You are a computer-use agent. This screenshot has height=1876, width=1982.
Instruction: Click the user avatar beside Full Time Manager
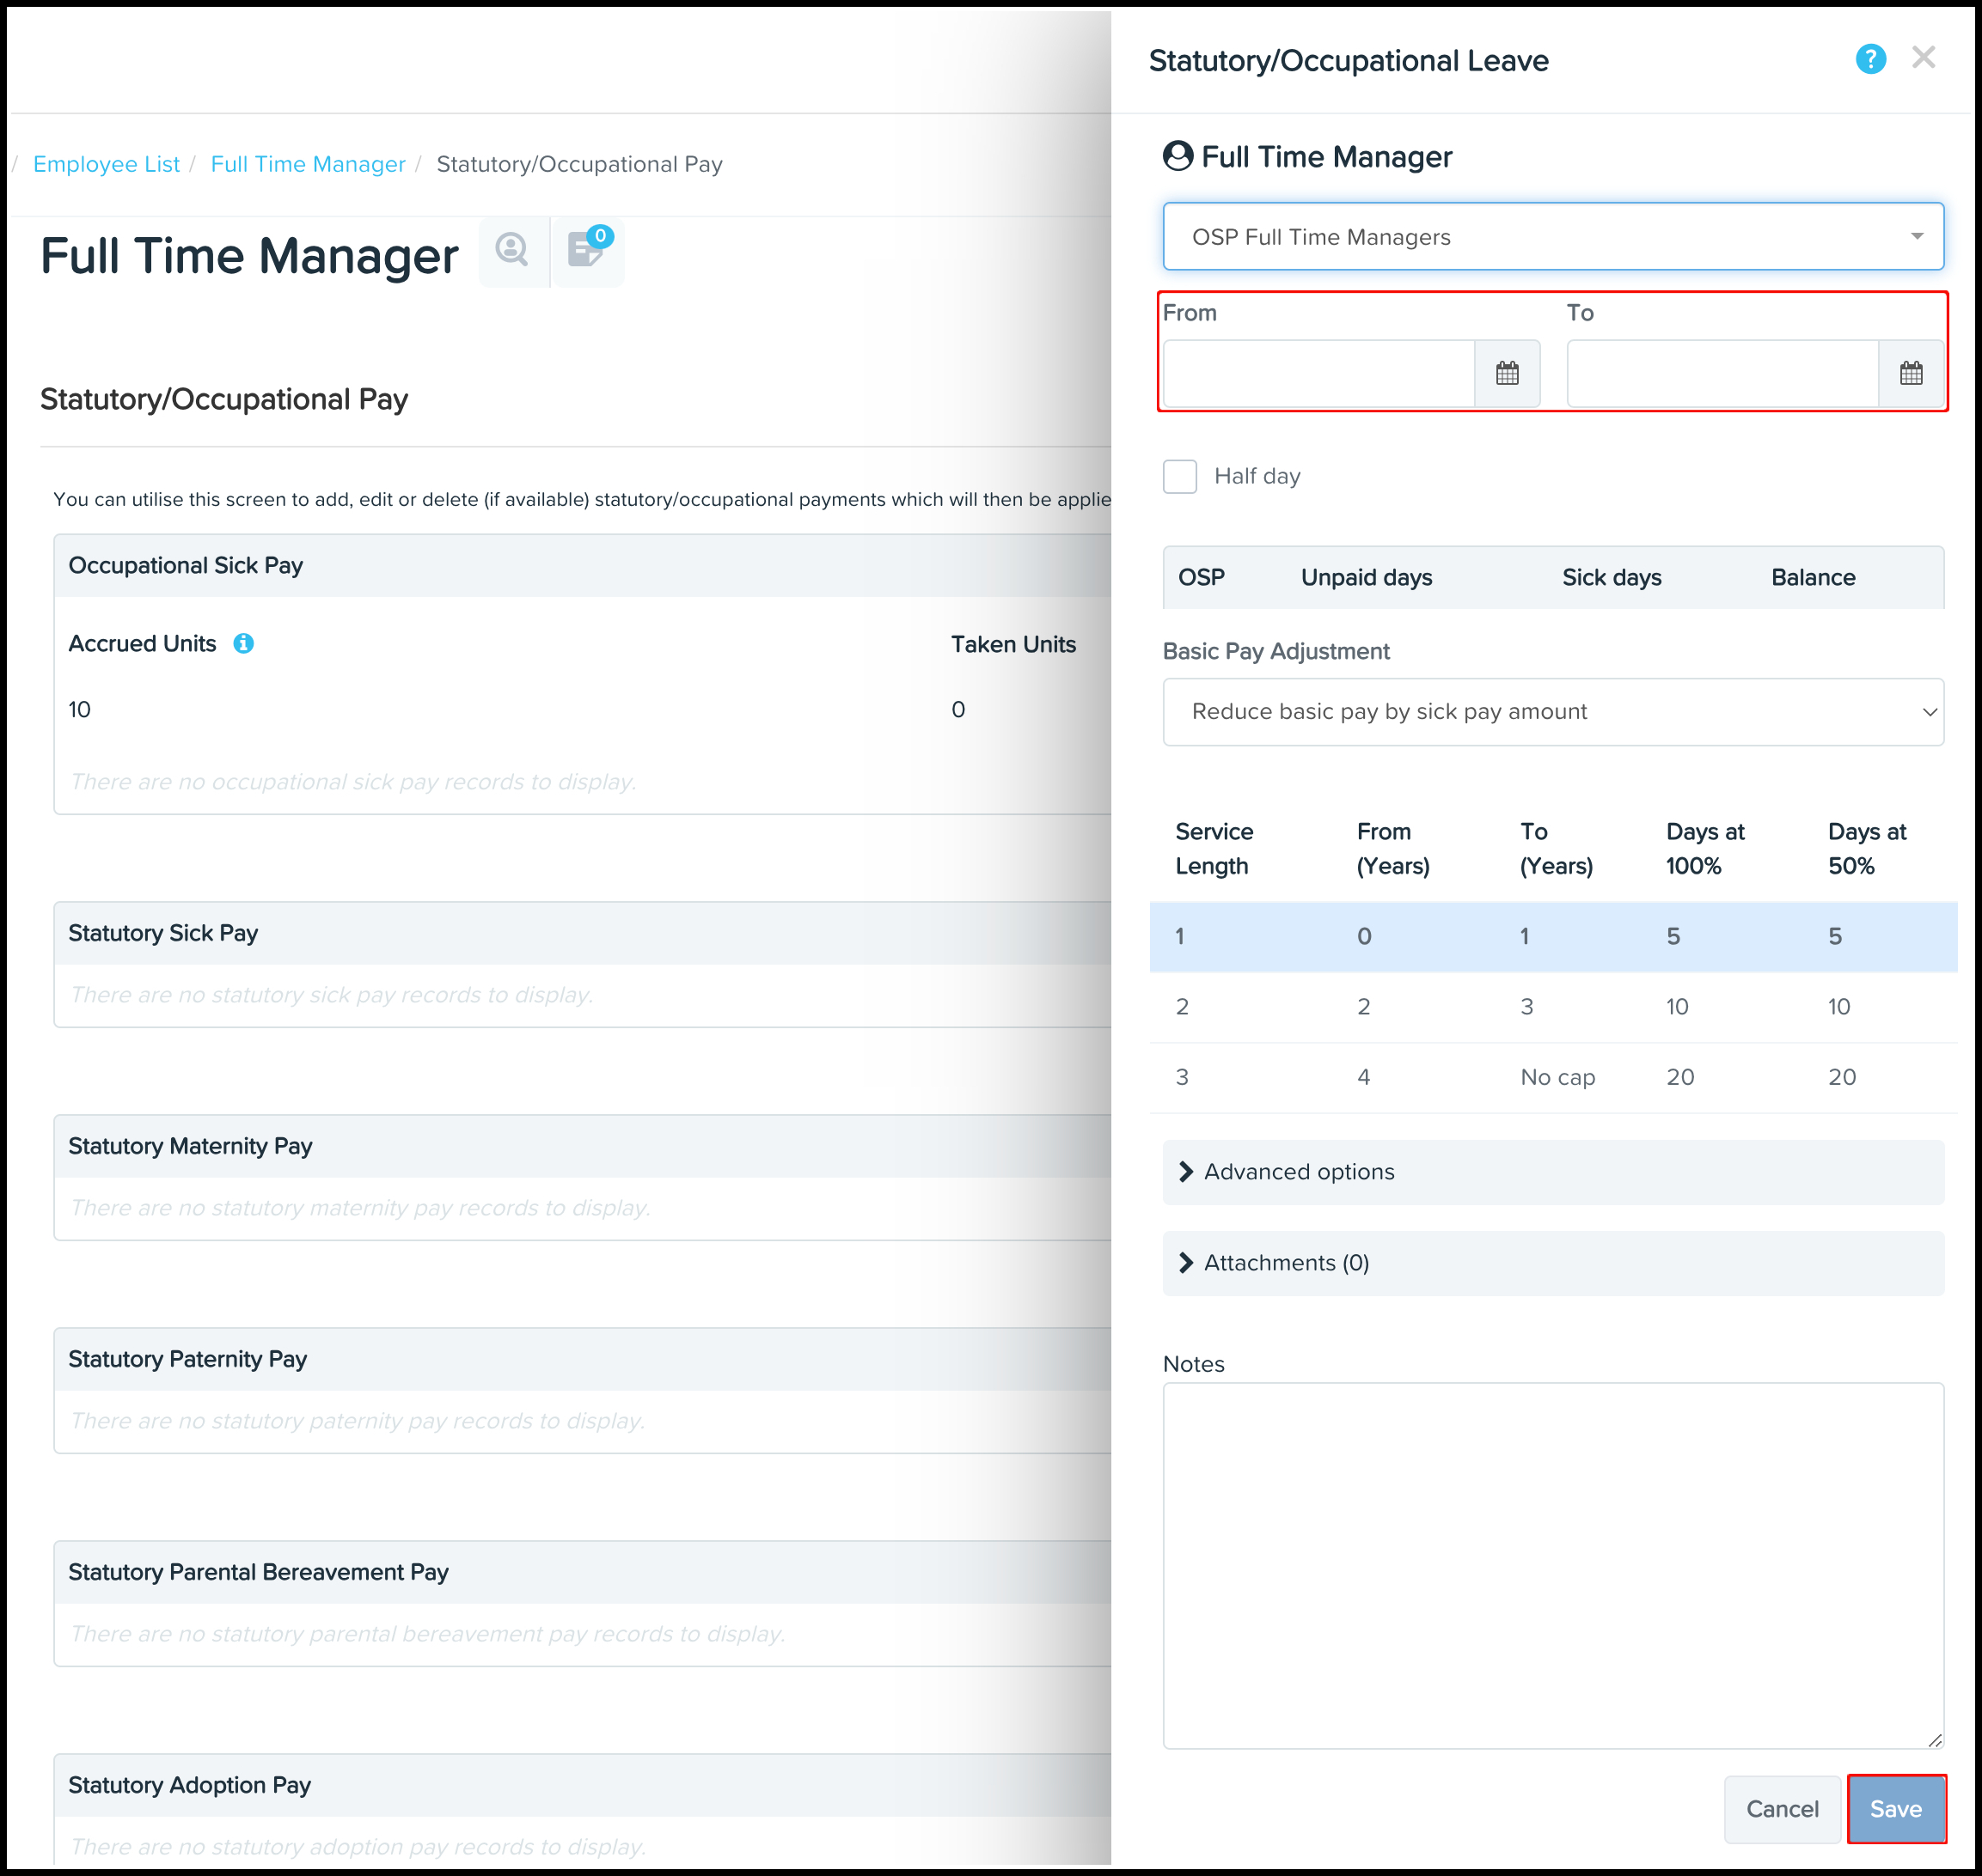(x=1178, y=157)
